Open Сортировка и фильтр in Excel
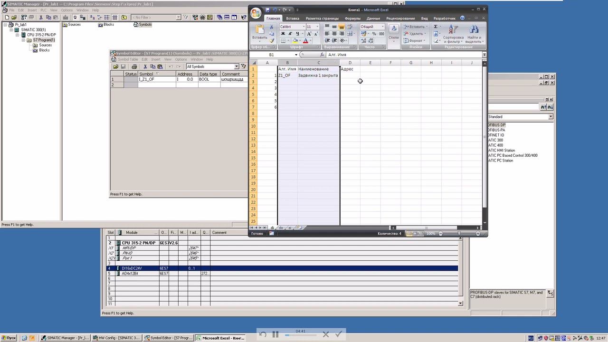The image size is (608, 342). tap(453, 35)
